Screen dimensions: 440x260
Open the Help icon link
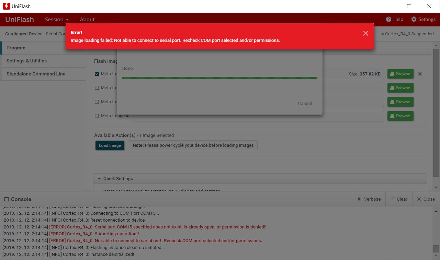(x=394, y=19)
